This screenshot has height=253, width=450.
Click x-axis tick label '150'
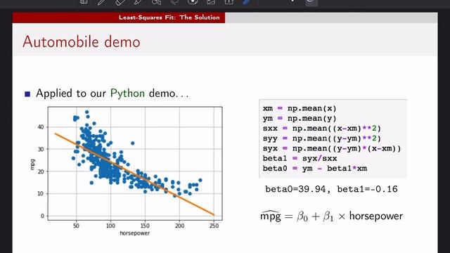[x=145, y=226]
